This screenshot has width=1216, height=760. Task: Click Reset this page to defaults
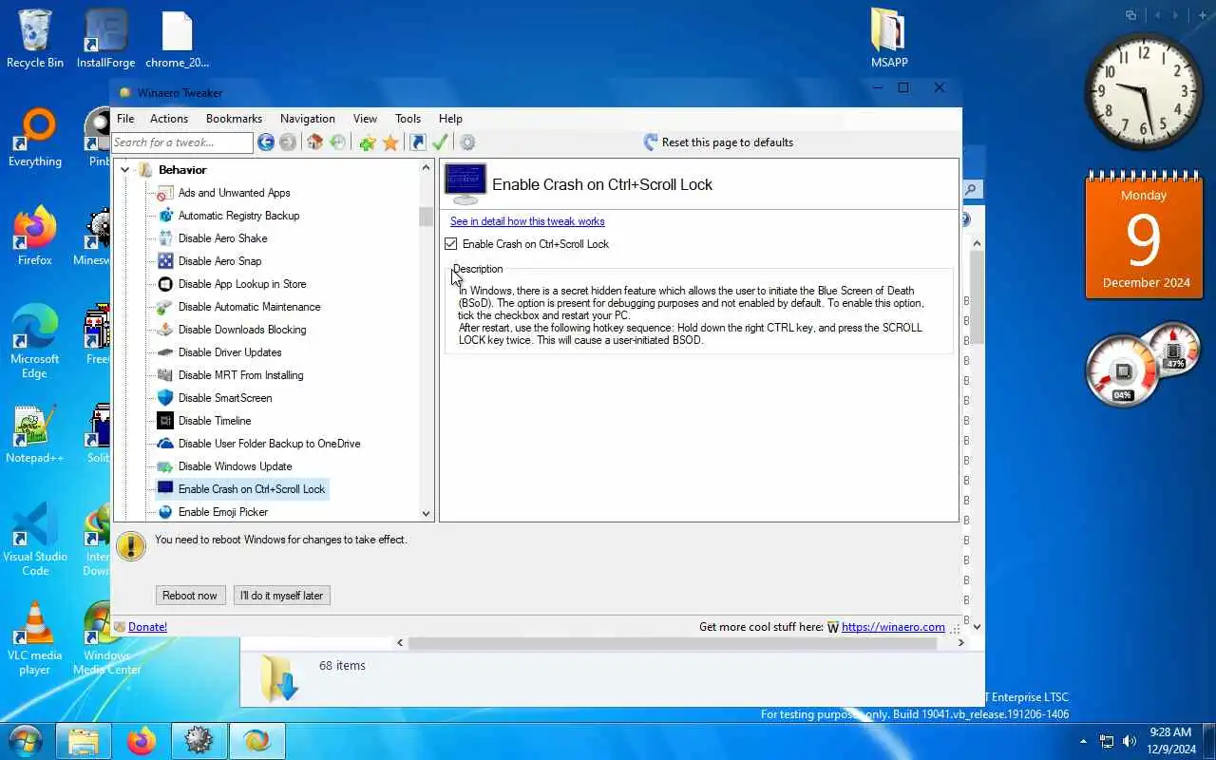coord(728,142)
